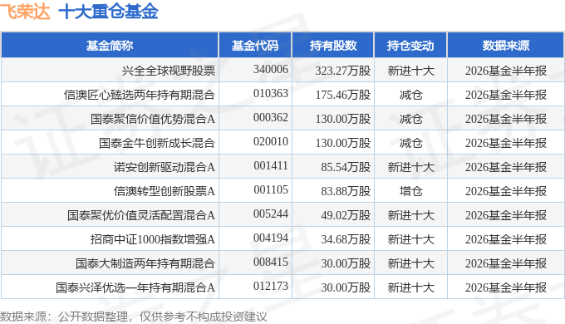Click fund code 005244
Screen dimensions: 565x324
click(271, 214)
